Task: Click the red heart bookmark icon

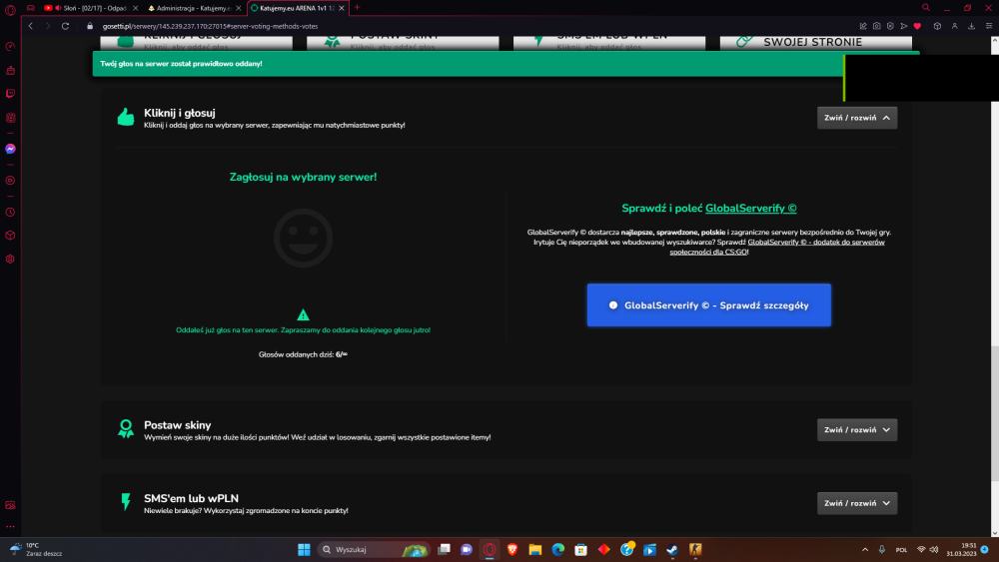Action: pyautogui.click(x=917, y=26)
